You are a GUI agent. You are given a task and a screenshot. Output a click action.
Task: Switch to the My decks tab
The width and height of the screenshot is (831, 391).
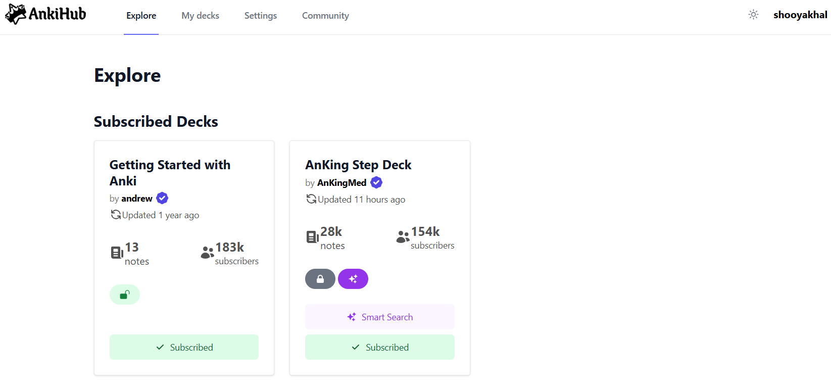pos(200,16)
